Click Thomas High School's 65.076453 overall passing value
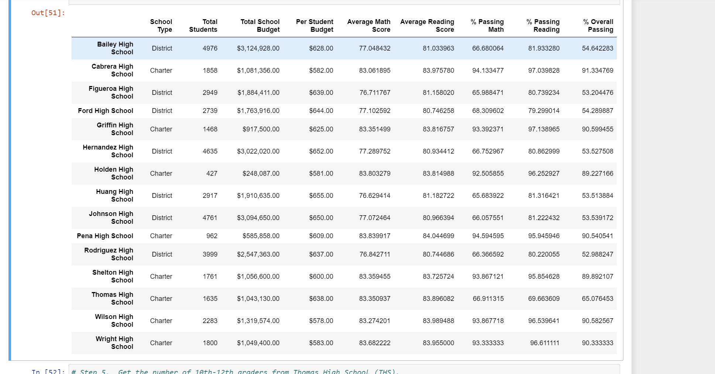This screenshot has height=374, width=715. pos(598,299)
